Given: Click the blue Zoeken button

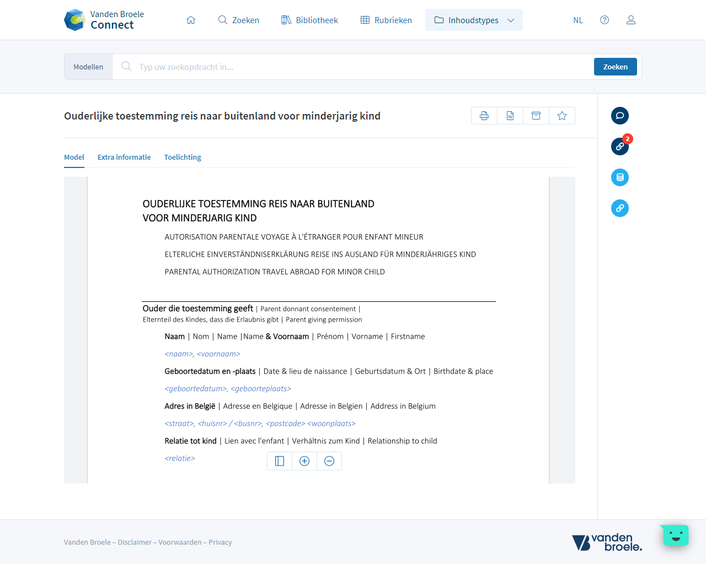Looking at the screenshot, I should pyautogui.click(x=616, y=67).
